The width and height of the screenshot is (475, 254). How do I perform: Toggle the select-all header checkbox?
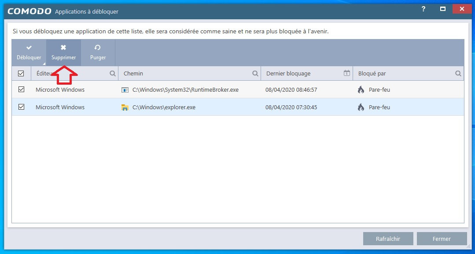coord(21,73)
